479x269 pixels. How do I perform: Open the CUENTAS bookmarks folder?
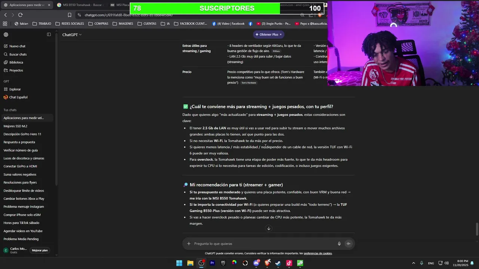pos(147,24)
